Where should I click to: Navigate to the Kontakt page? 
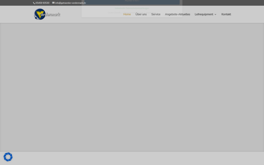pyautogui.click(x=226, y=15)
